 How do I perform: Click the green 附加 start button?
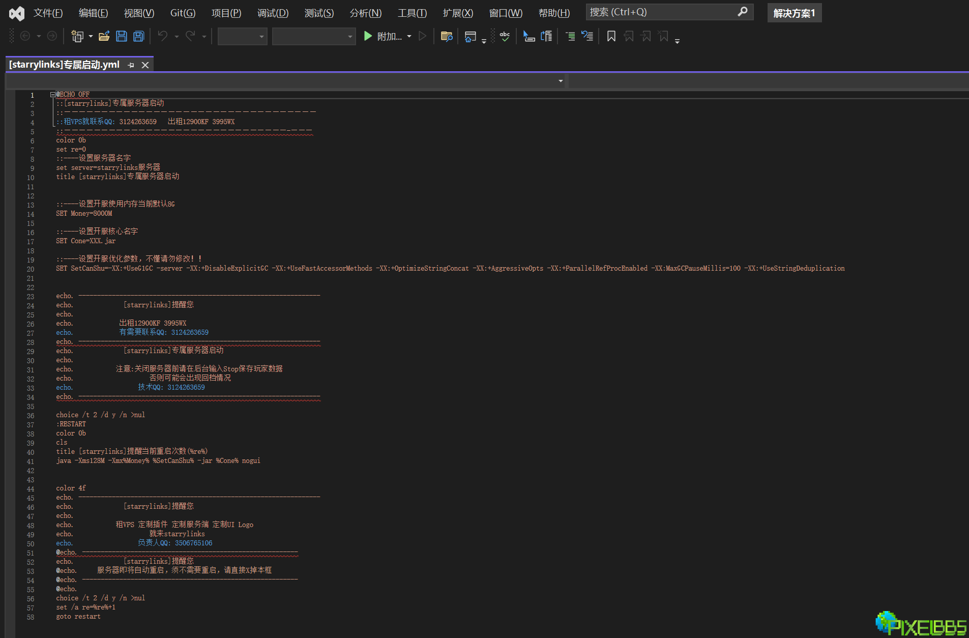click(x=383, y=36)
